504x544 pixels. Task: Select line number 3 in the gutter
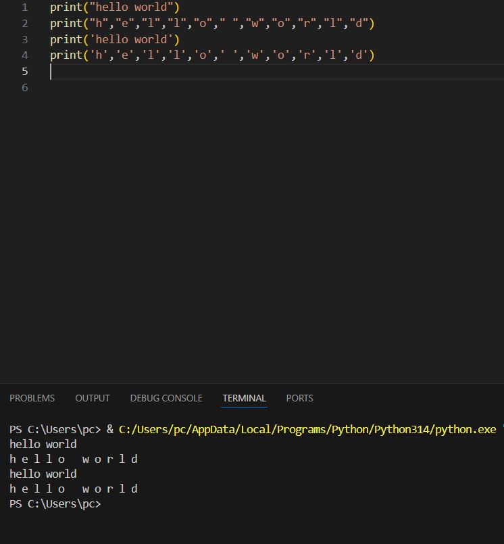point(25,39)
